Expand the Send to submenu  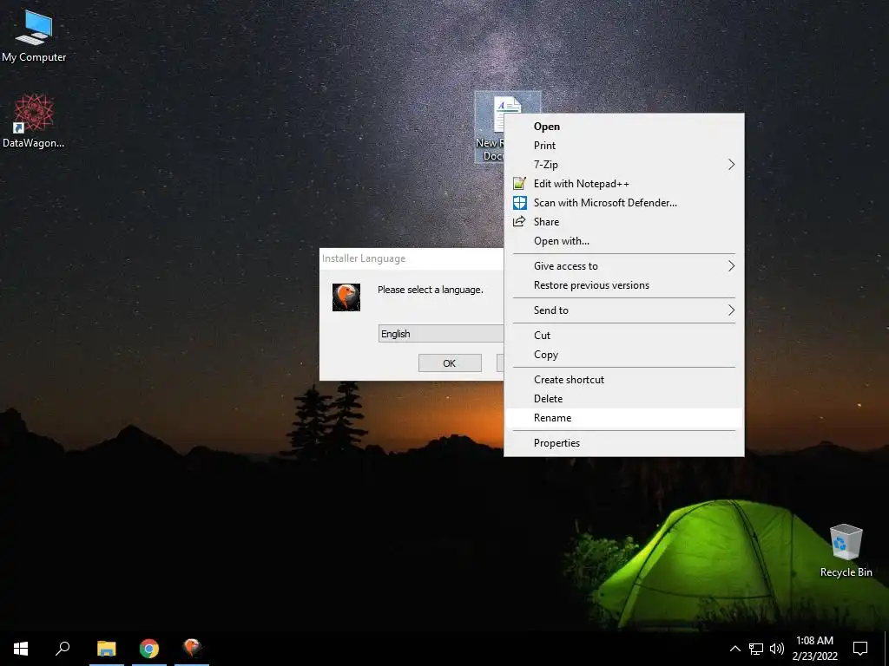tap(623, 310)
